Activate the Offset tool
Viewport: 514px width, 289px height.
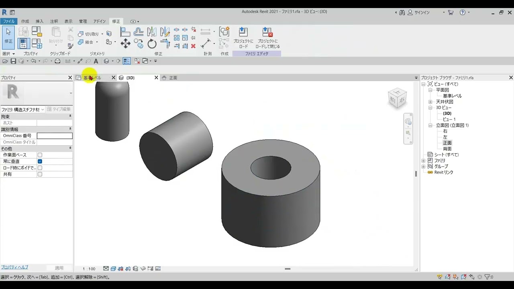pos(139,32)
